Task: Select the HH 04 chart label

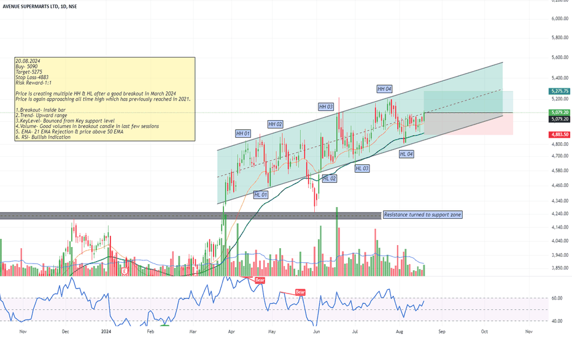Action: pos(384,89)
